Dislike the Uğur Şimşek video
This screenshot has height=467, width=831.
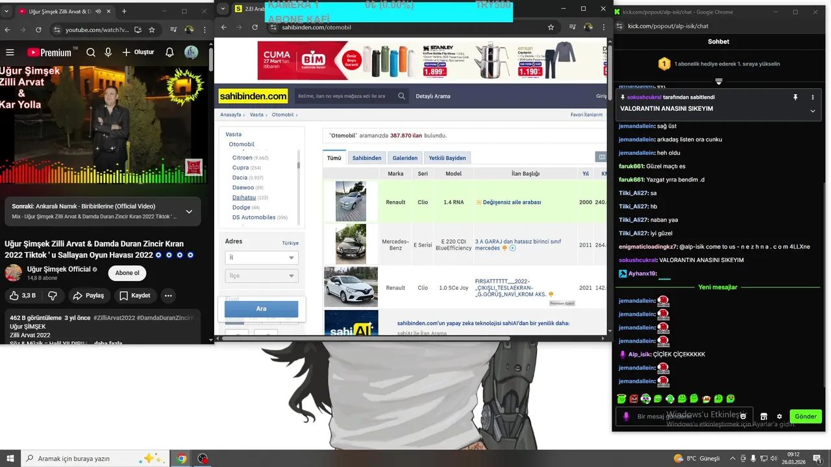coord(53,295)
